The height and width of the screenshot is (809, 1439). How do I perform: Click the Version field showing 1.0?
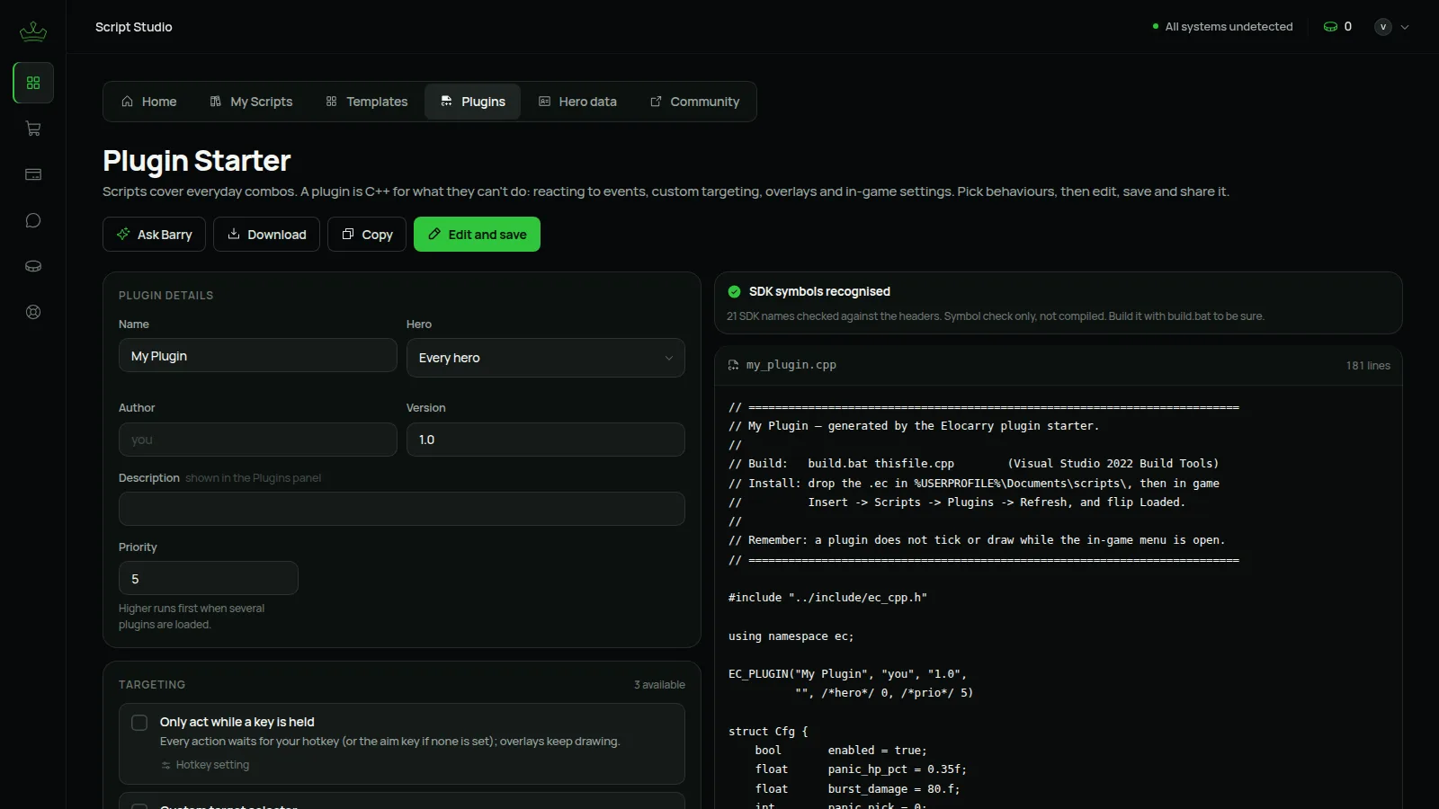tap(546, 440)
